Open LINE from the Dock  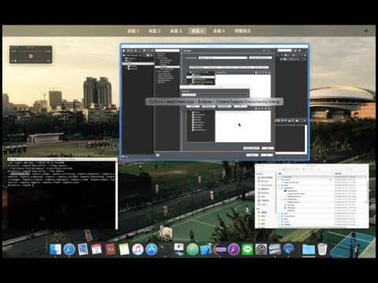click(247, 249)
